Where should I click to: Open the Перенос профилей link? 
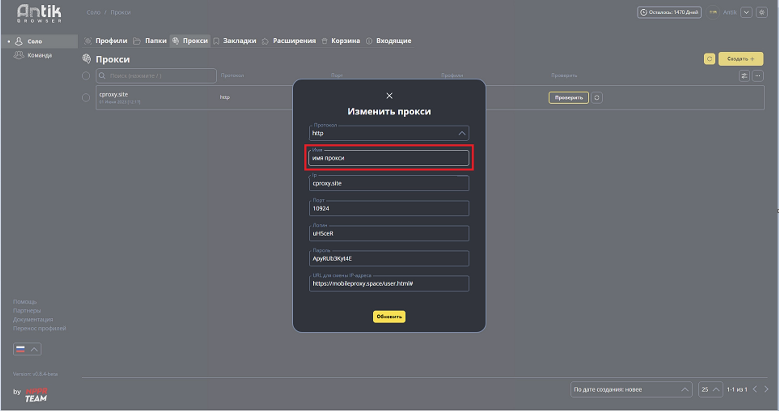pyautogui.click(x=40, y=328)
